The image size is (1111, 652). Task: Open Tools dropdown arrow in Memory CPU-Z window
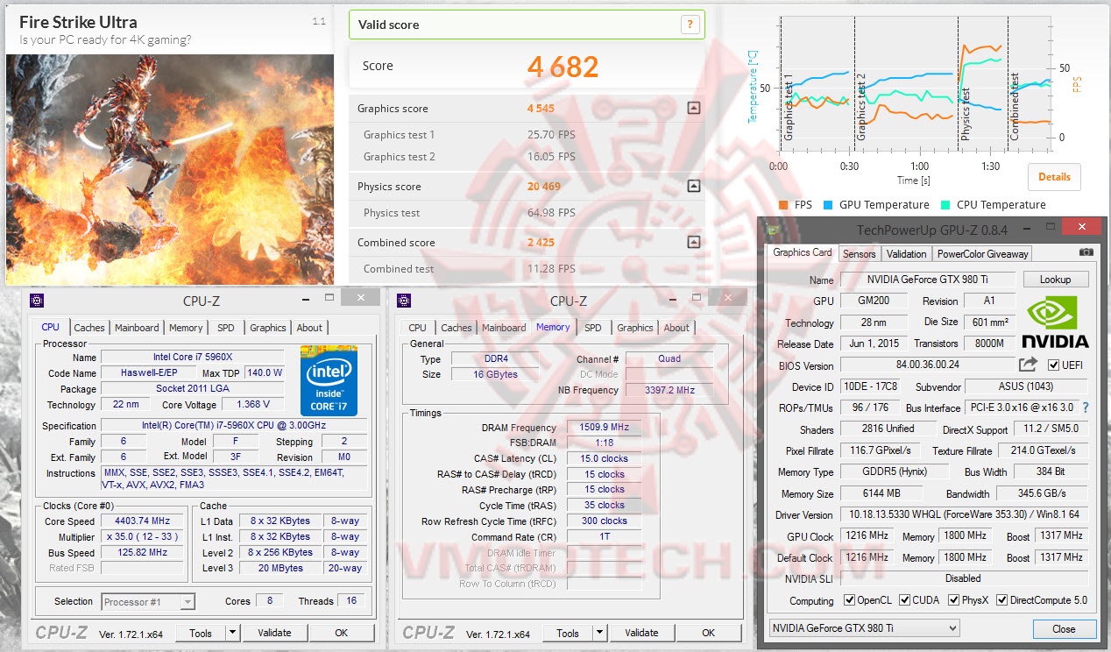click(599, 633)
